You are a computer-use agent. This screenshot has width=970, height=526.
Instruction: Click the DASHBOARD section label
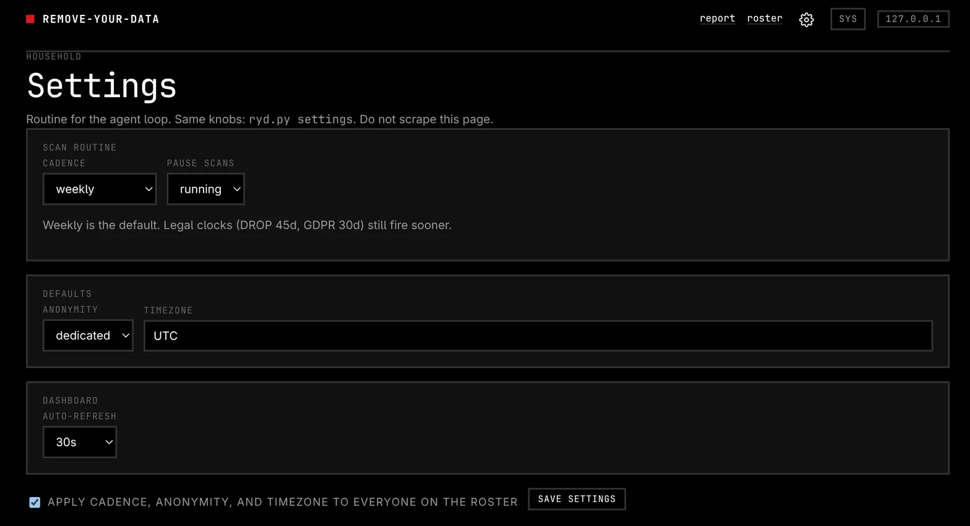(x=71, y=401)
